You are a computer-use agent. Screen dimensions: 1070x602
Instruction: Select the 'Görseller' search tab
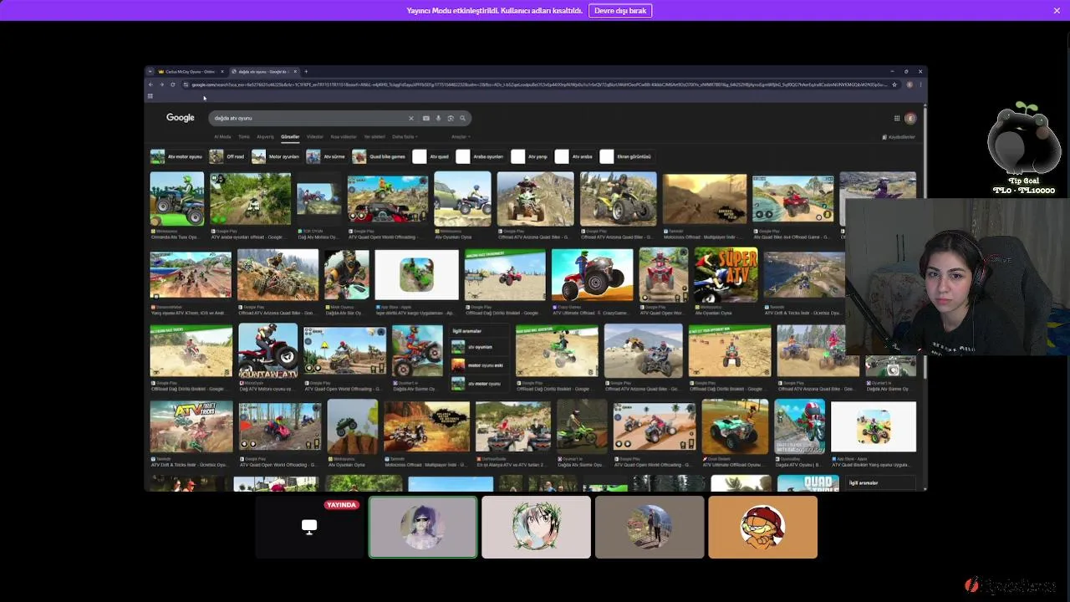coord(290,136)
